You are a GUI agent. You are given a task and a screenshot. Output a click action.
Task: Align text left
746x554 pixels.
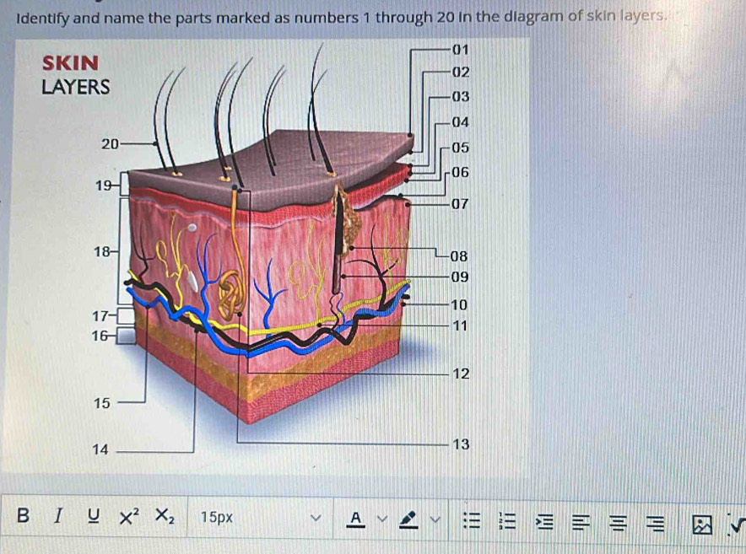point(581,523)
